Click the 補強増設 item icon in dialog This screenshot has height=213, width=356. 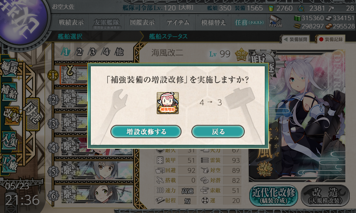click(x=168, y=103)
